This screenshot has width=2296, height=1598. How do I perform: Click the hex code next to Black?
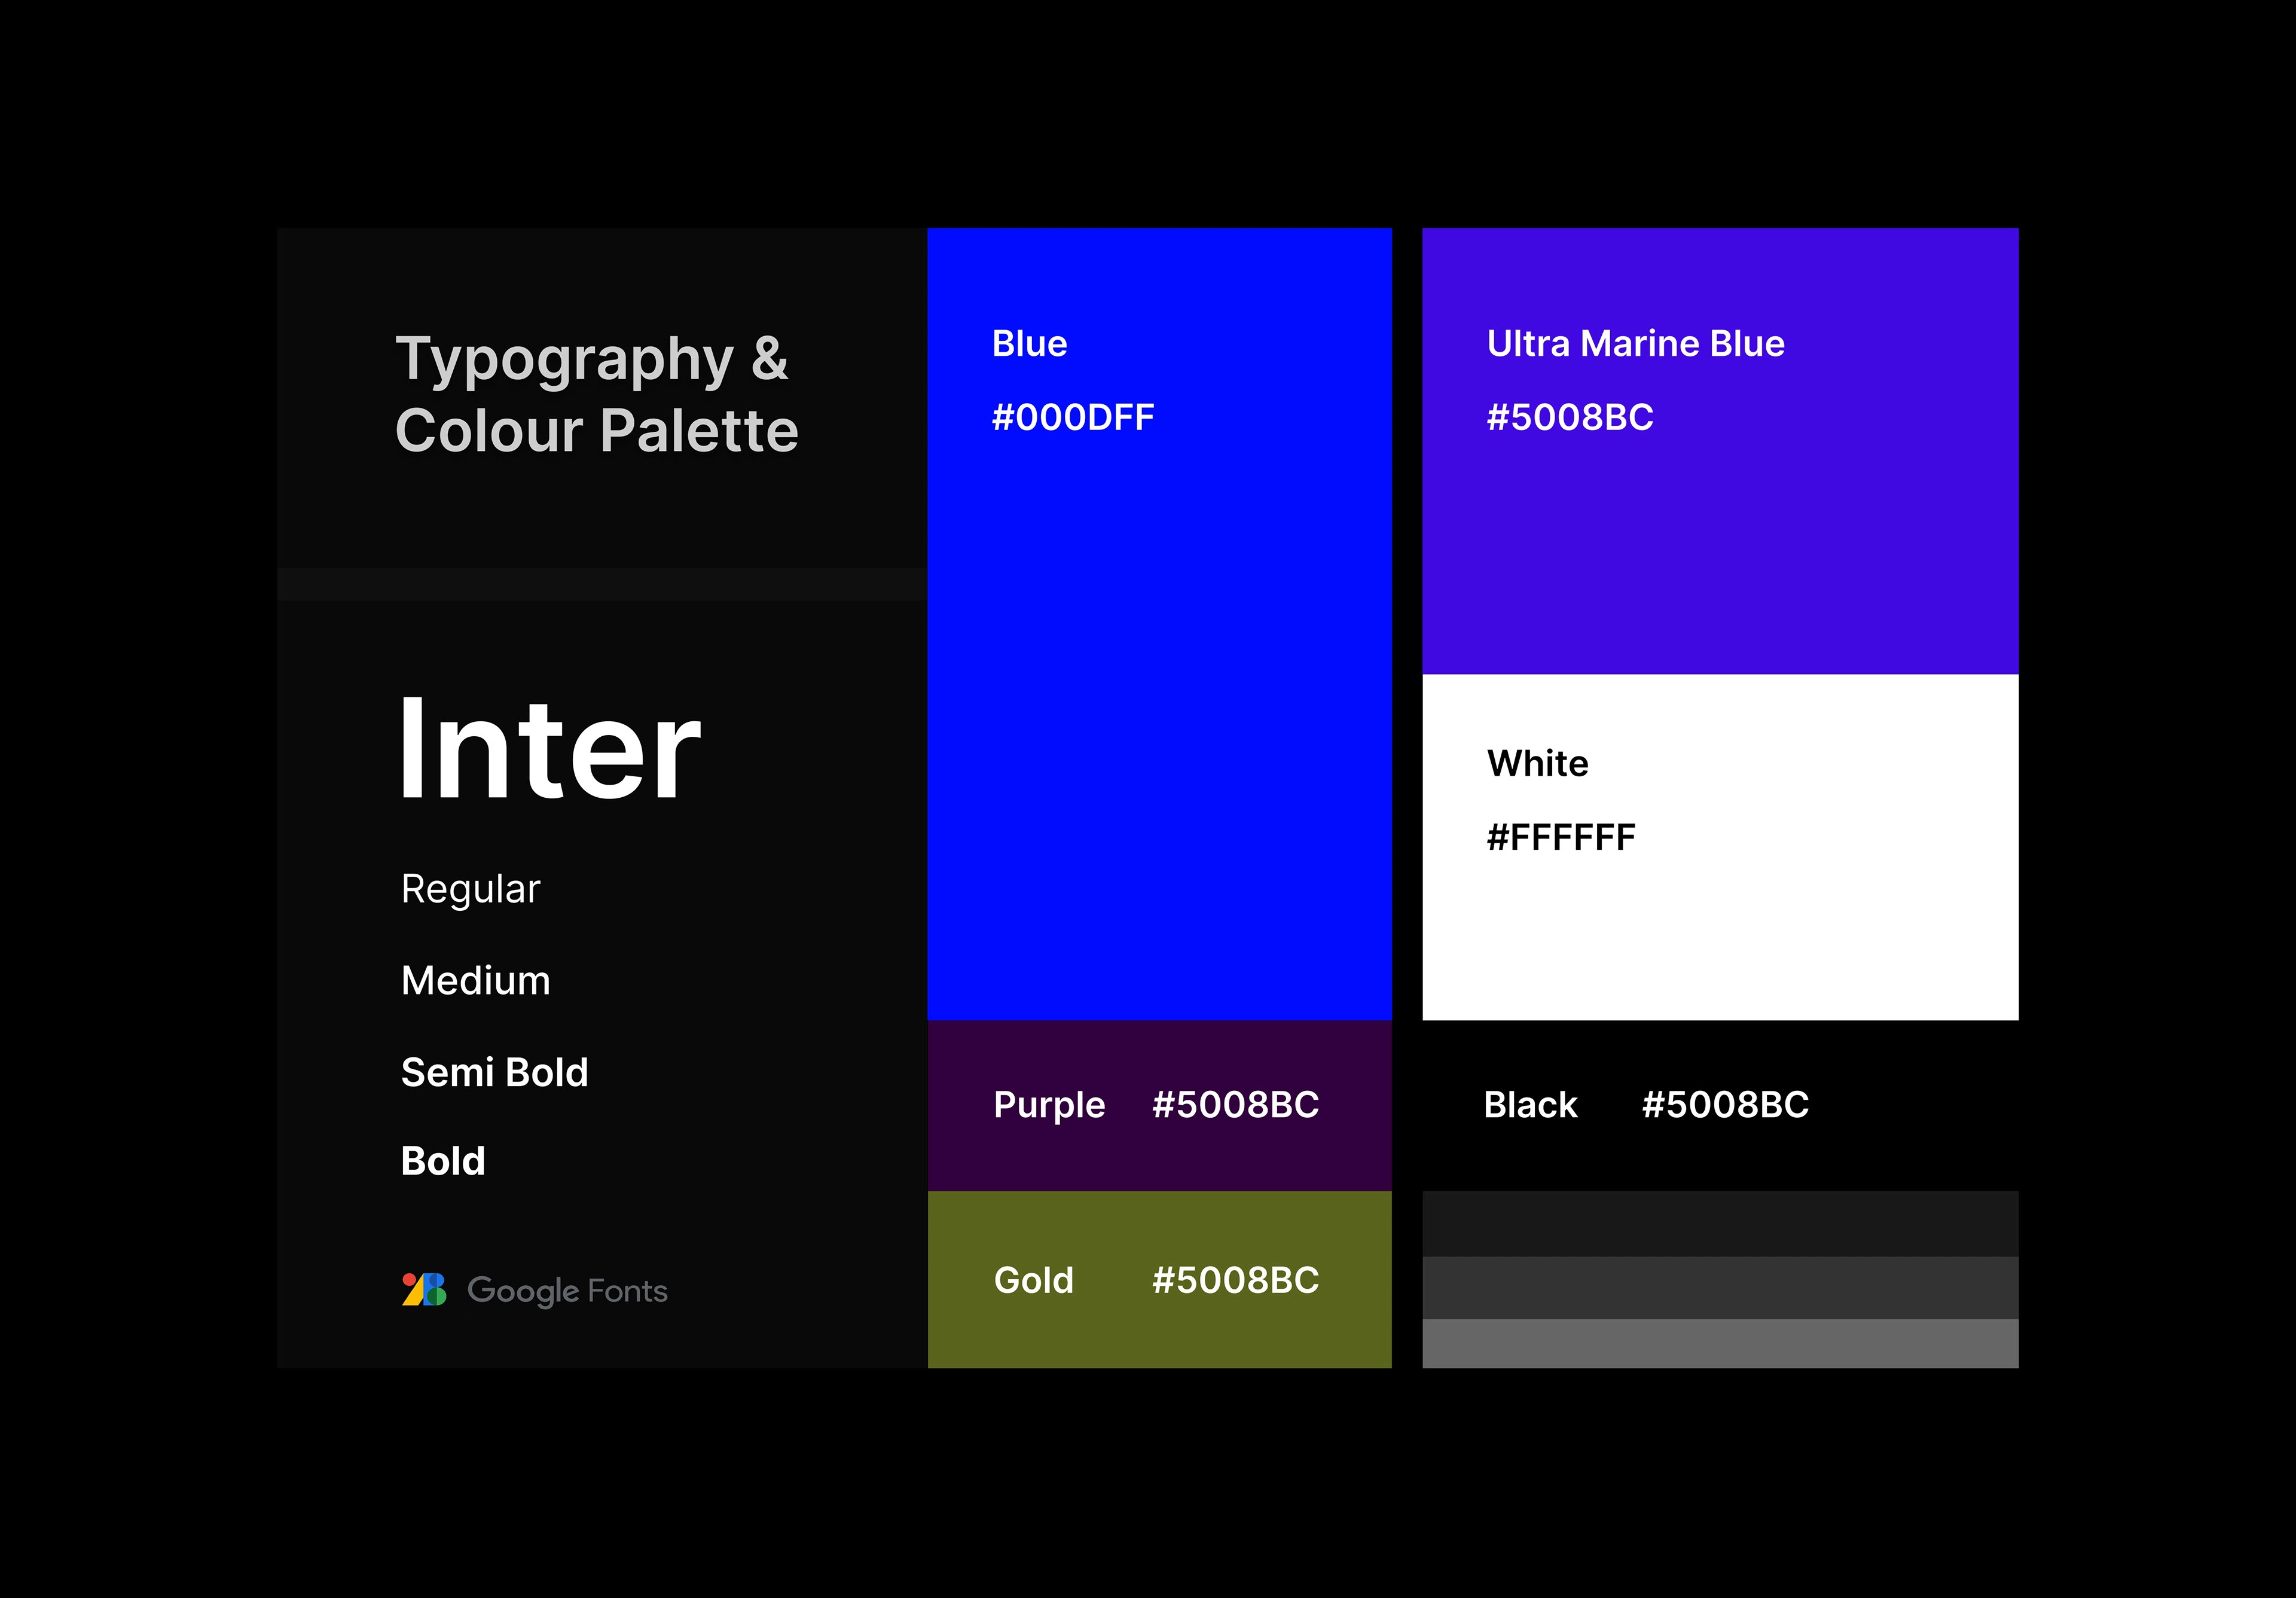tap(1725, 1105)
